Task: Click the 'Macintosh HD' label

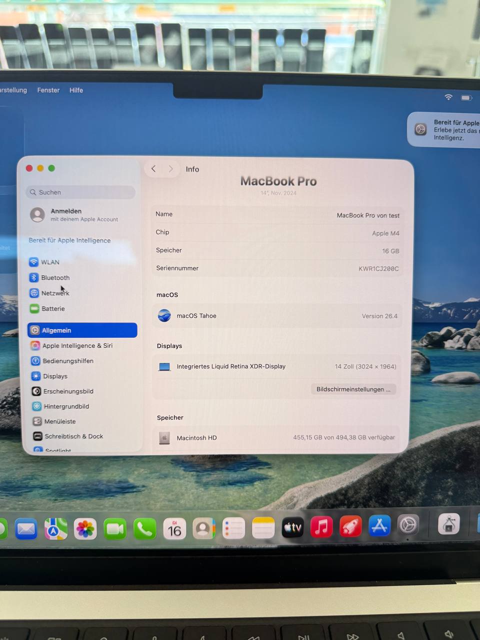Action: [x=197, y=438]
